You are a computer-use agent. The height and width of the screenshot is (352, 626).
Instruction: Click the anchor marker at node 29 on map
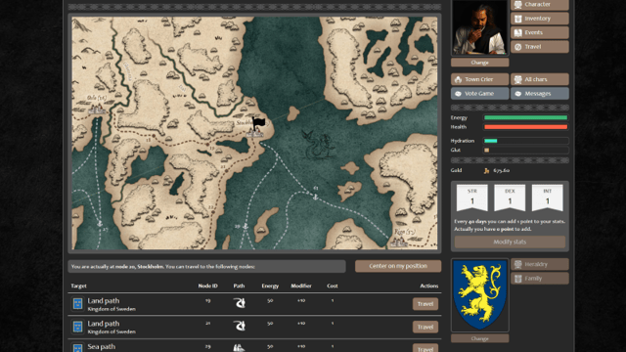click(246, 226)
